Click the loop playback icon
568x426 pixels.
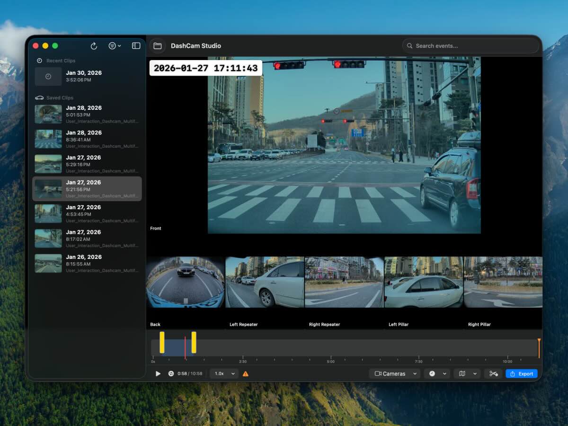click(x=171, y=373)
